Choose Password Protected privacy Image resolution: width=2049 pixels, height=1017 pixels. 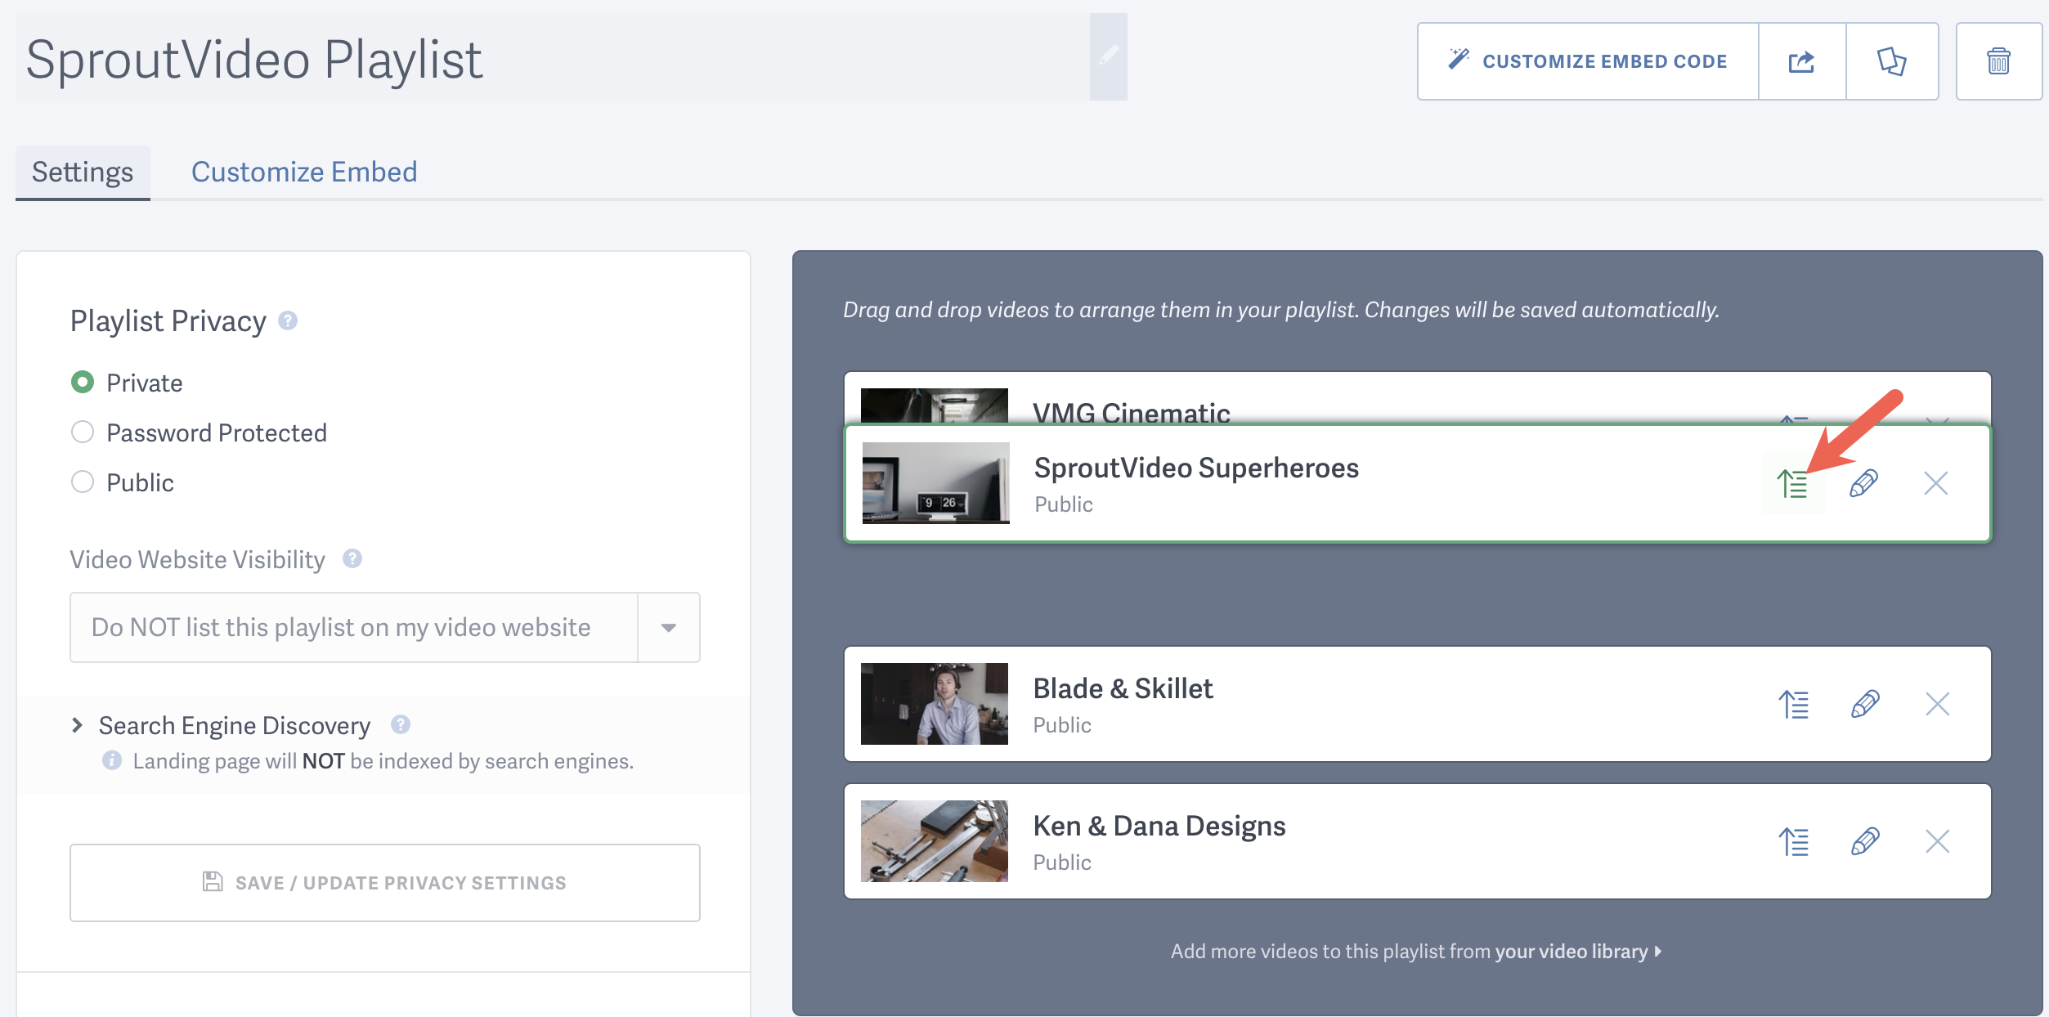pyautogui.click(x=83, y=432)
